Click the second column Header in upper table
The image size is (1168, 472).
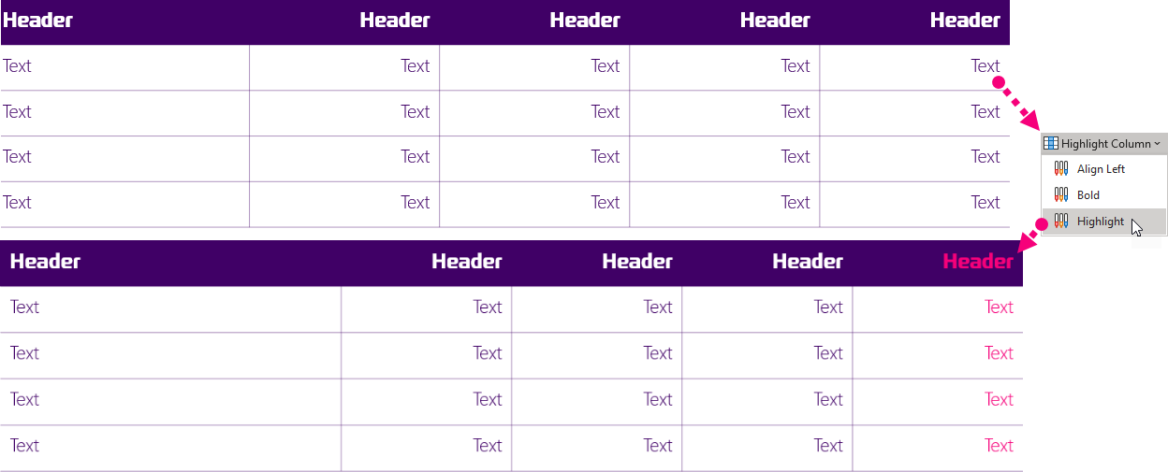point(395,21)
